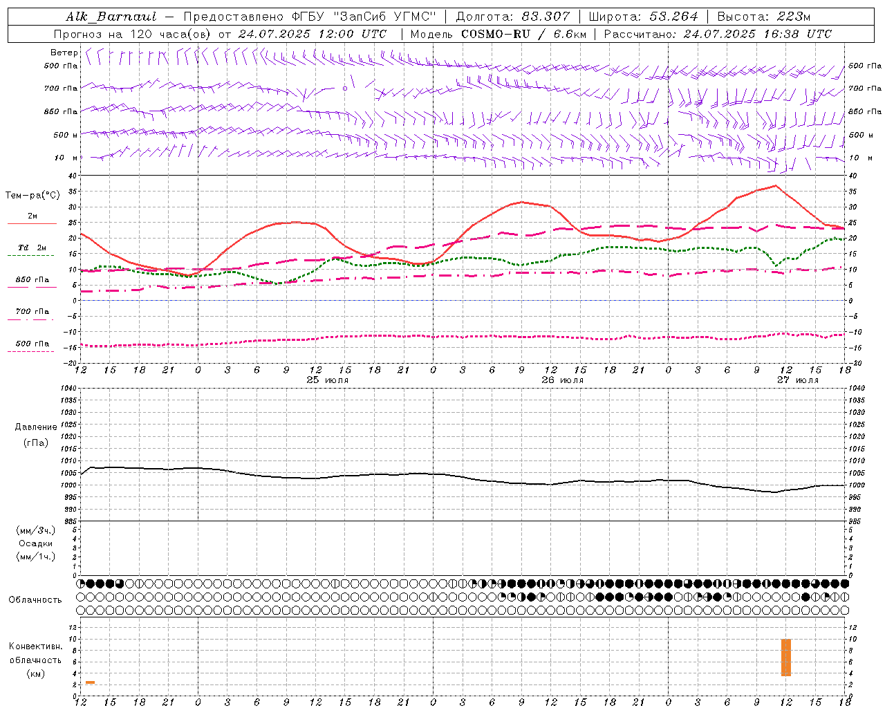Click the station title Alk_Barnaul
Image resolution: width=885 pixels, height=708 pixels.
click(111, 17)
